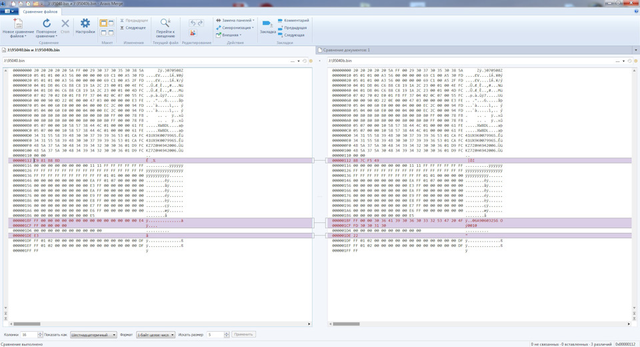Select left difference row 000001DE E3
Viewport: 640px width, 347px height.
tap(161, 236)
